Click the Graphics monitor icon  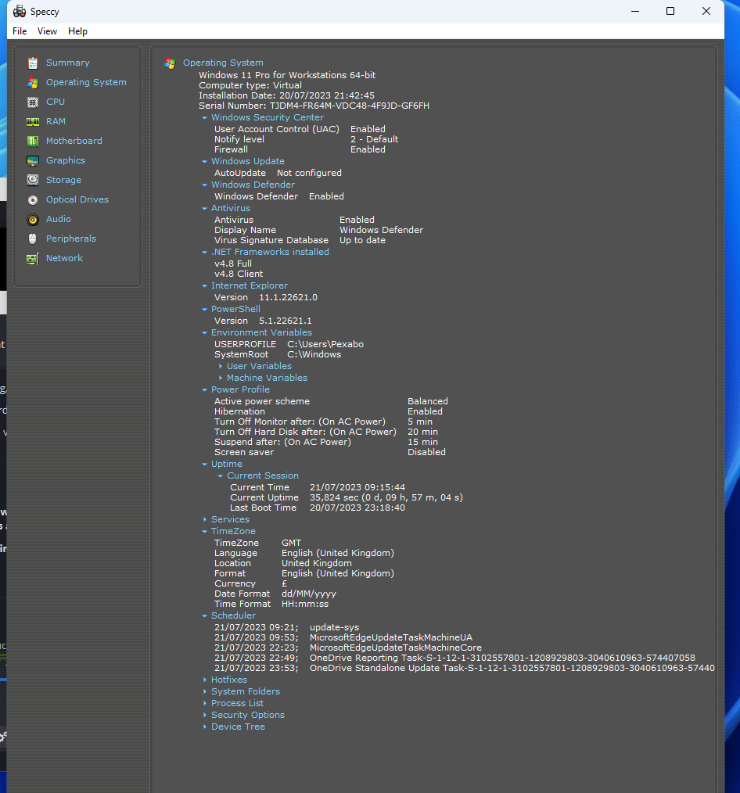tap(33, 161)
